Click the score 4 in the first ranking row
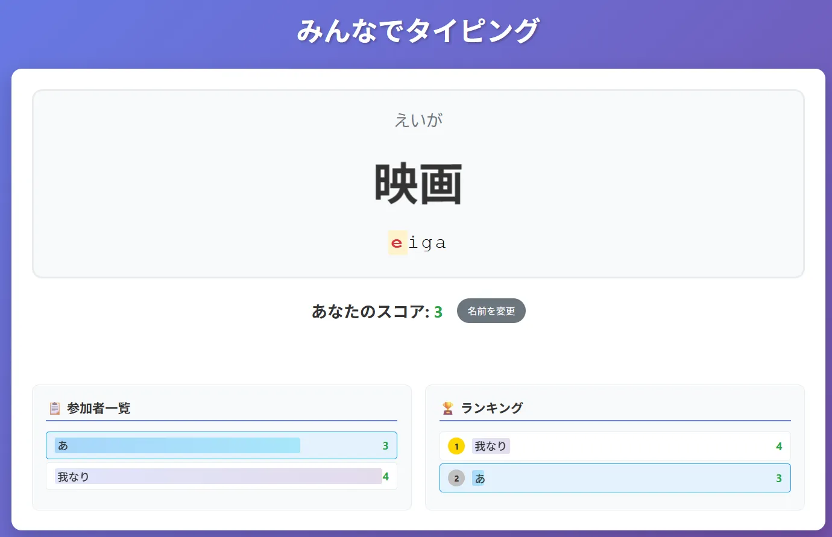Screen dimensions: 832x537 (778, 447)
